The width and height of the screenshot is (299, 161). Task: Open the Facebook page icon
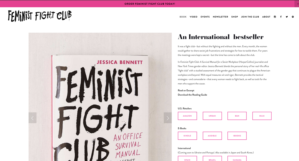281,17
